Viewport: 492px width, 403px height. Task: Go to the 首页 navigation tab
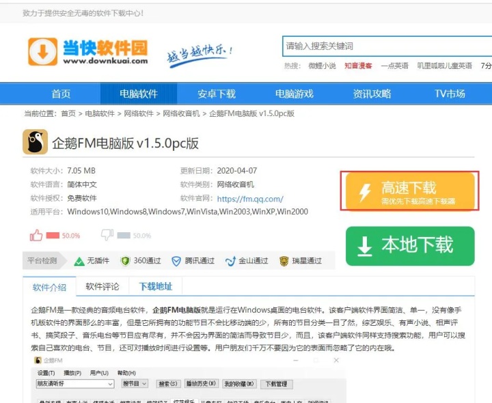pos(61,94)
